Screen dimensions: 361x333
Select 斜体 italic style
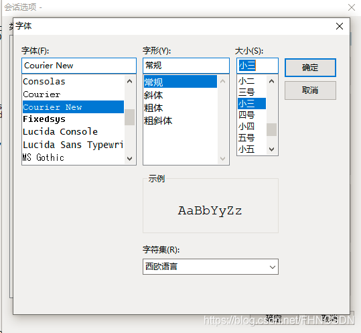pyautogui.click(x=180, y=95)
